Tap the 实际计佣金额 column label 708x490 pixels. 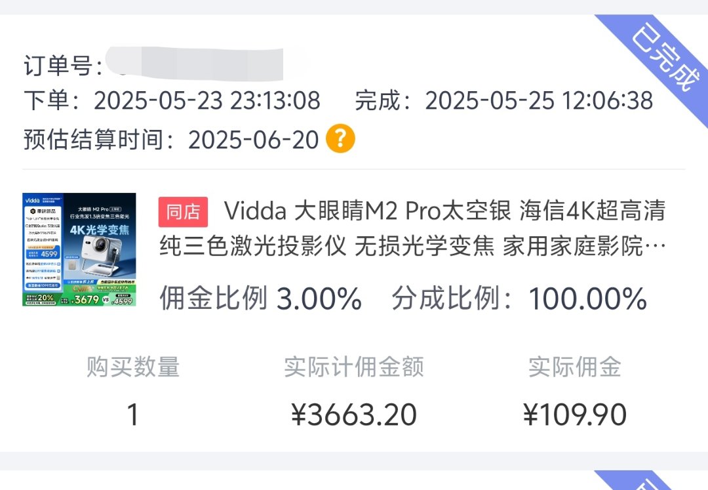(354, 366)
